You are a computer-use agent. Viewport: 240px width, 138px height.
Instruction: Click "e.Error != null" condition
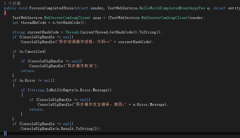coord(37,80)
